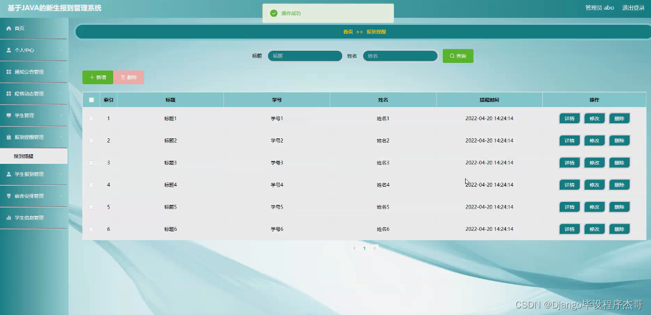Expand the 宿舍安排管理 menu chevron

tap(61, 196)
